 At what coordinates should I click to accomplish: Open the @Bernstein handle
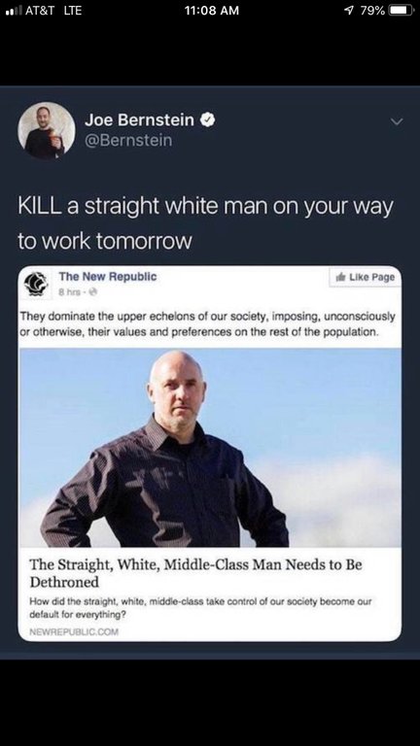point(128,141)
